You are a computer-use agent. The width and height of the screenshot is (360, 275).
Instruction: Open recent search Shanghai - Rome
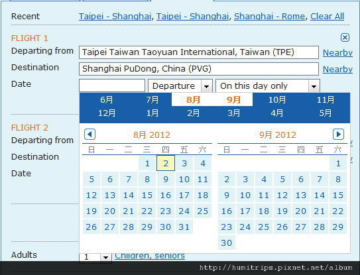[270, 17]
